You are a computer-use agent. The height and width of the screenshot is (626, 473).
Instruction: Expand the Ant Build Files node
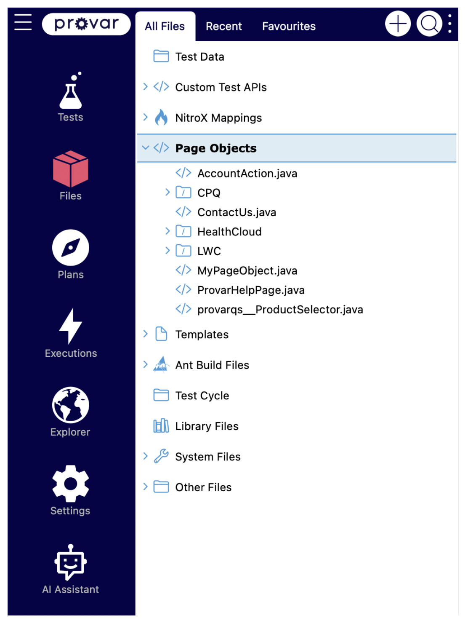pyautogui.click(x=145, y=364)
